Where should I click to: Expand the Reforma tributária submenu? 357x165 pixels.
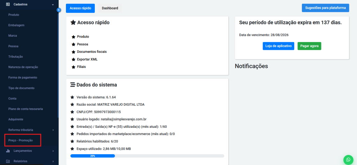pos(53,130)
